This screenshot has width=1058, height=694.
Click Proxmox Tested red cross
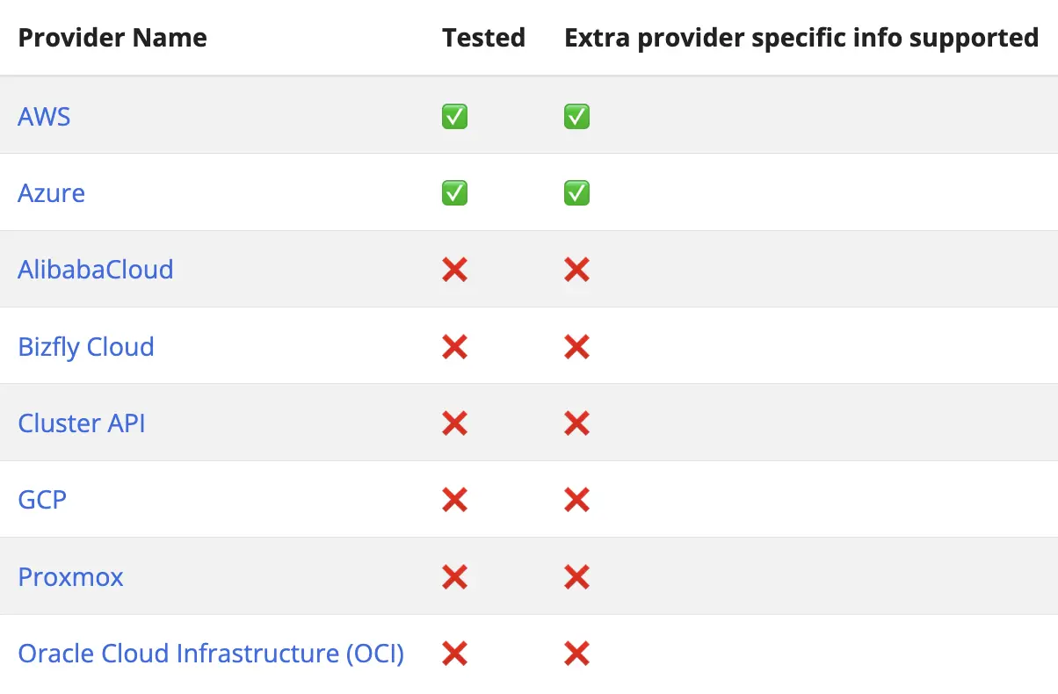pyautogui.click(x=454, y=576)
